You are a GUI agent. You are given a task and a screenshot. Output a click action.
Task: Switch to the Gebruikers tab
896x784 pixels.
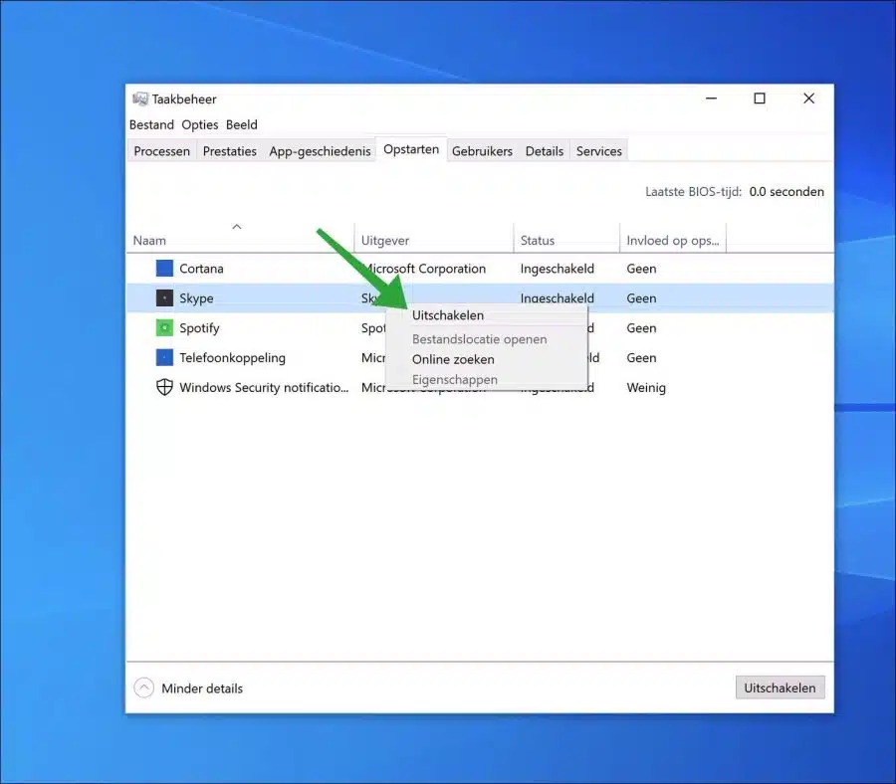click(x=482, y=151)
